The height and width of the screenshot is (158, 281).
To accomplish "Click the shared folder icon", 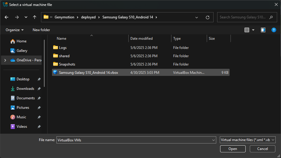I will (56, 56).
